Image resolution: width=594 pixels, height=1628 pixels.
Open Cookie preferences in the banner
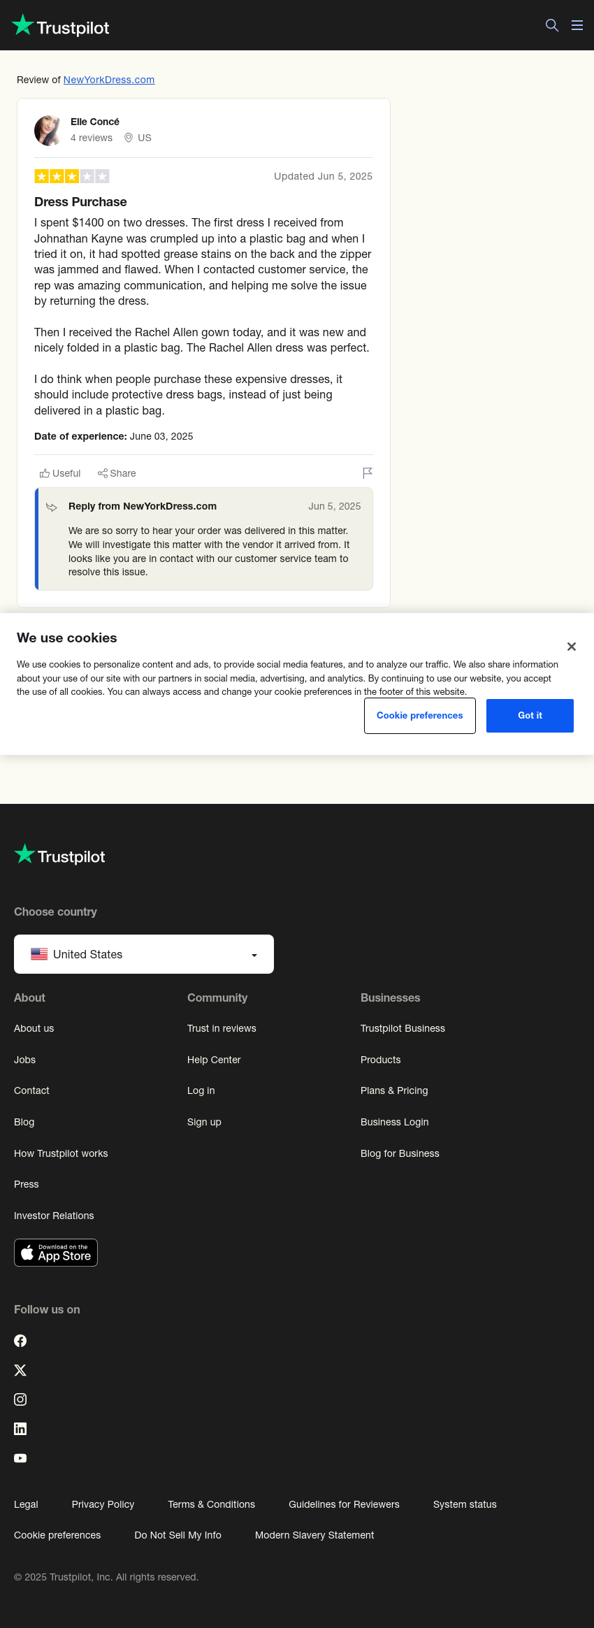click(420, 716)
